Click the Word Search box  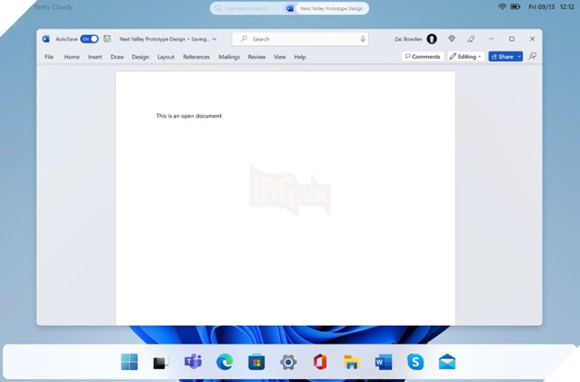(300, 39)
